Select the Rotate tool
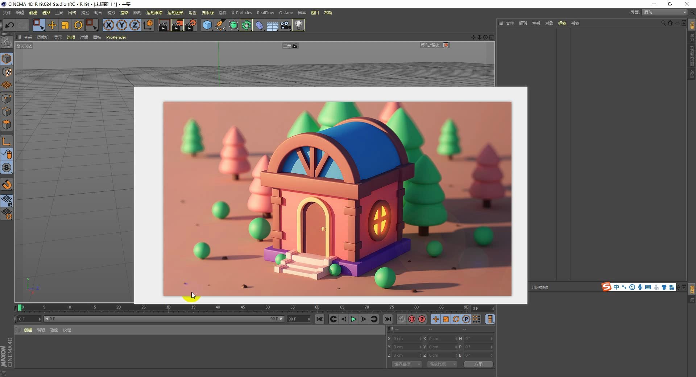Screen dimensions: 696x377 coord(78,25)
